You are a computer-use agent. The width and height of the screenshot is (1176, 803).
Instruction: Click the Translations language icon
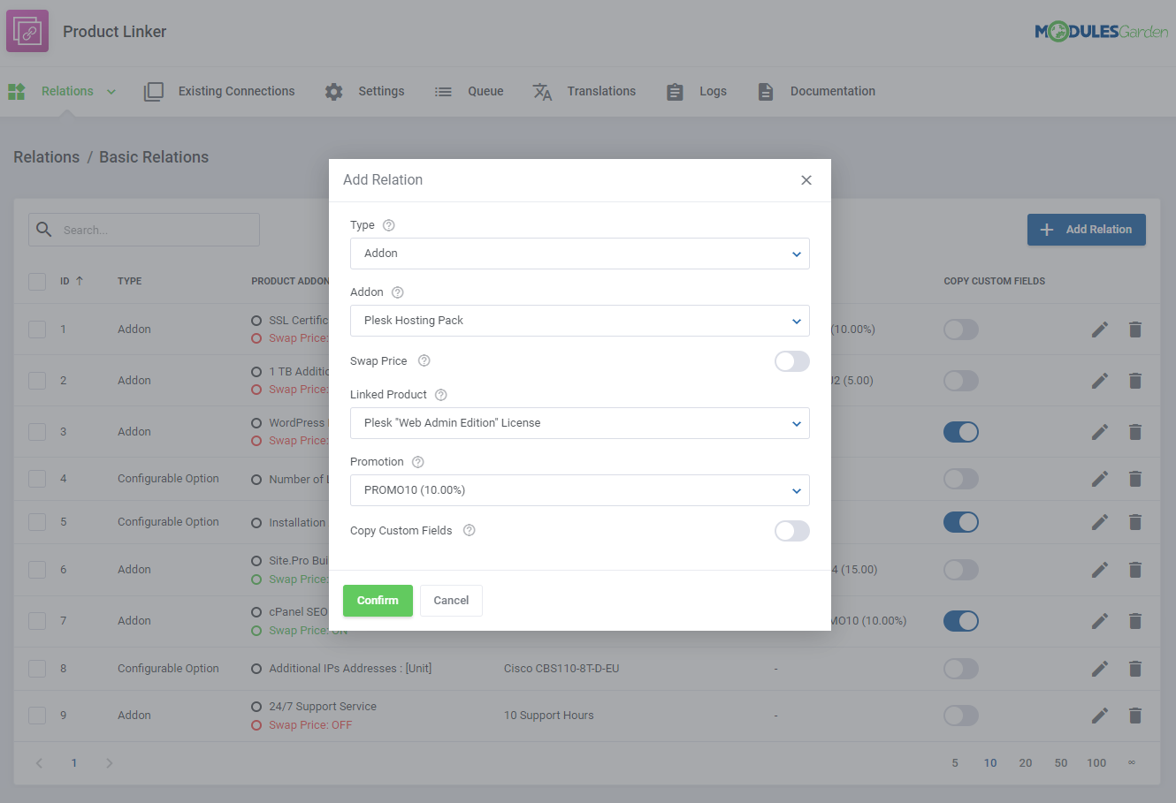(x=542, y=91)
